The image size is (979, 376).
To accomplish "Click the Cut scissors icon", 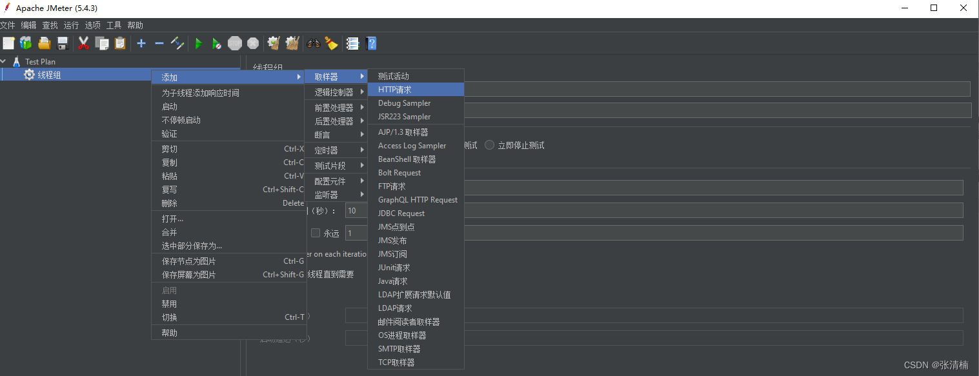I will pos(83,43).
